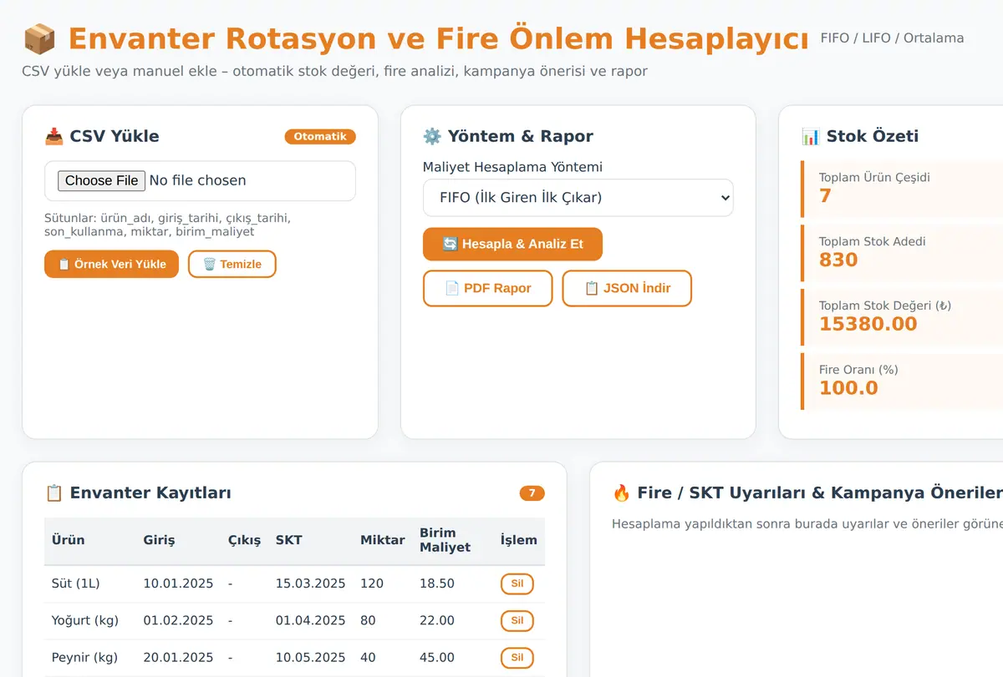Click the Süt (1L) product cell
1003x677 pixels.
[x=75, y=584]
